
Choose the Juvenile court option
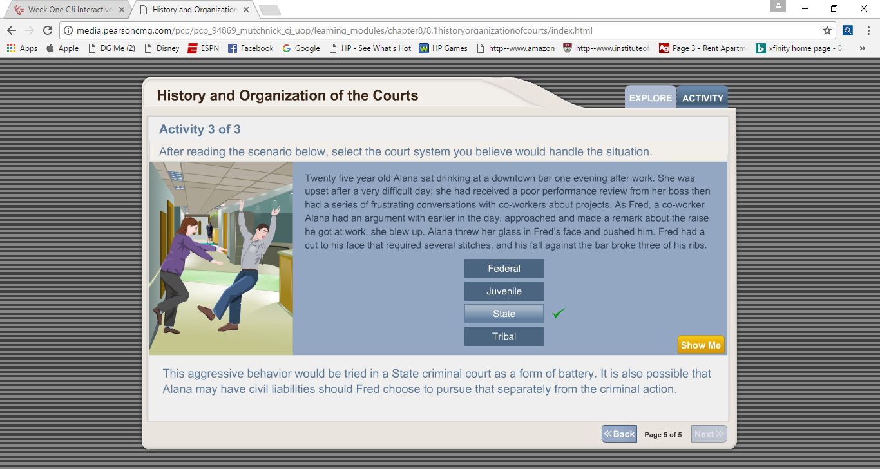point(504,291)
